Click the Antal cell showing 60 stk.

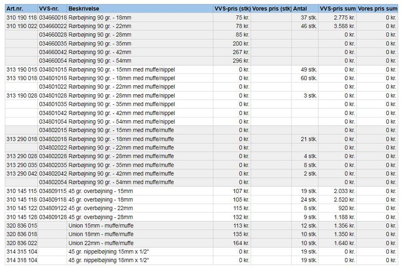click(x=305, y=78)
